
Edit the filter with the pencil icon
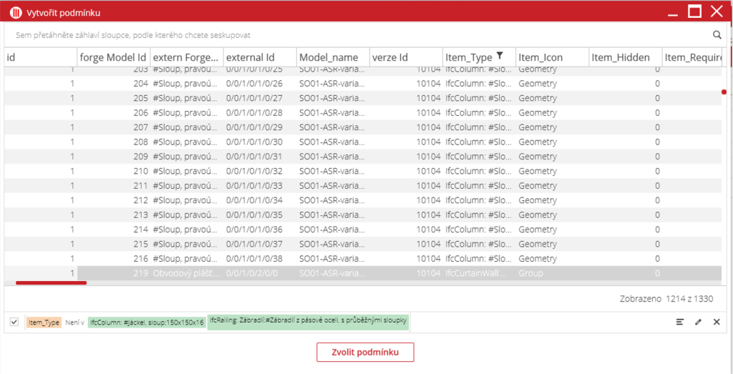coord(698,323)
